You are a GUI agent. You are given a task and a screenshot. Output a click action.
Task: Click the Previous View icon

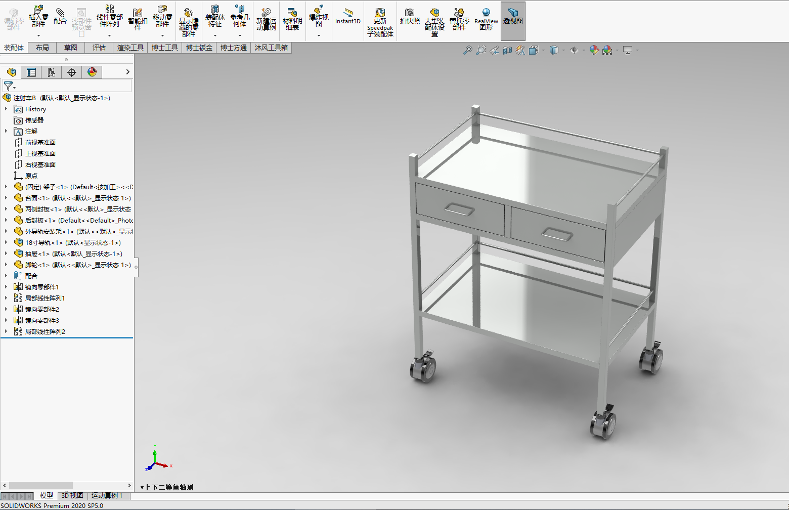click(x=494, y=50)
